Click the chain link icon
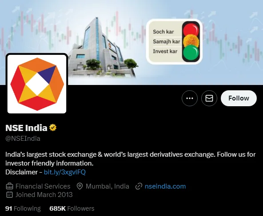Screen dimensions: 263x216 [x=139, y=186]
